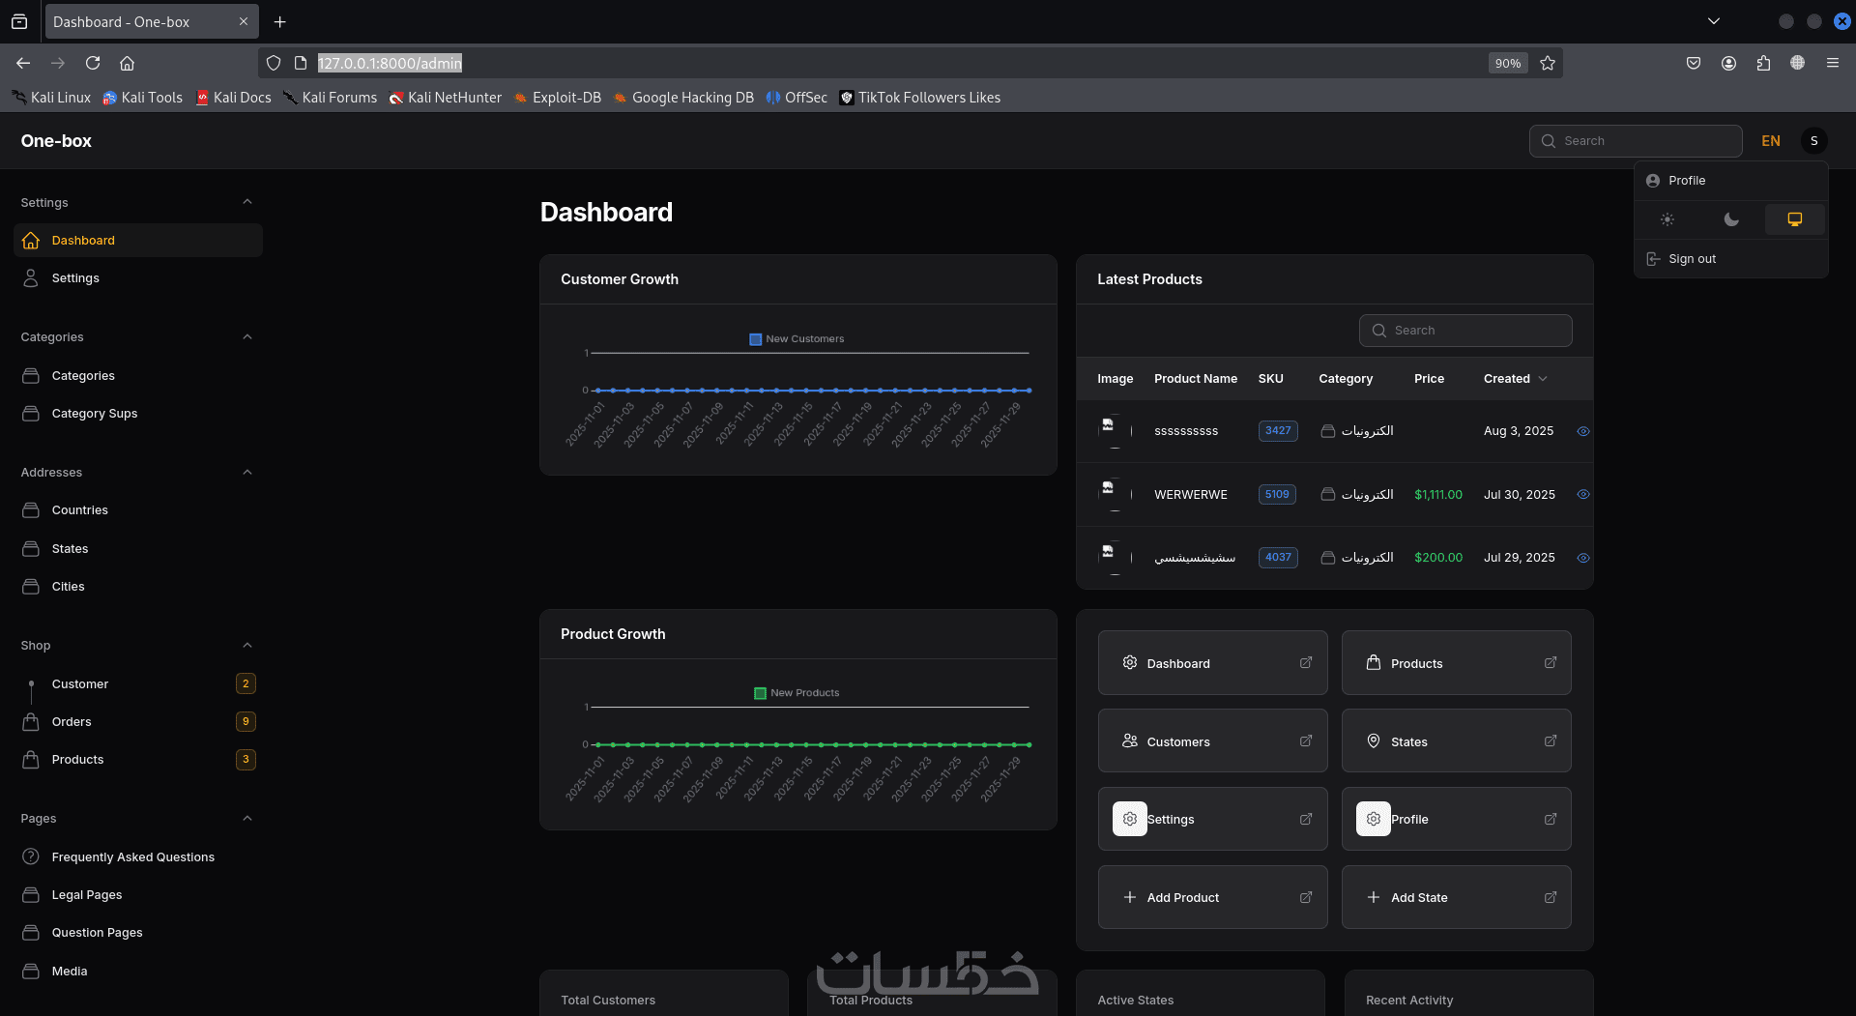The height and width of the screenshot is (1016, 1856).
Task: Collapse the Addresses sidebar group
Action: click(247, 473)
